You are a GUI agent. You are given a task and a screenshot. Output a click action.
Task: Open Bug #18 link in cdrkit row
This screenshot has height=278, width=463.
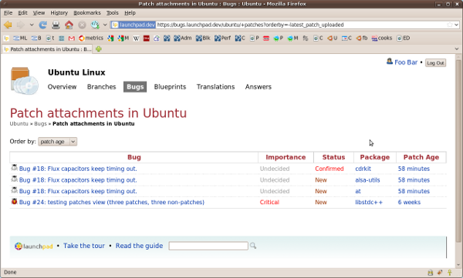(x=78, y=169)
